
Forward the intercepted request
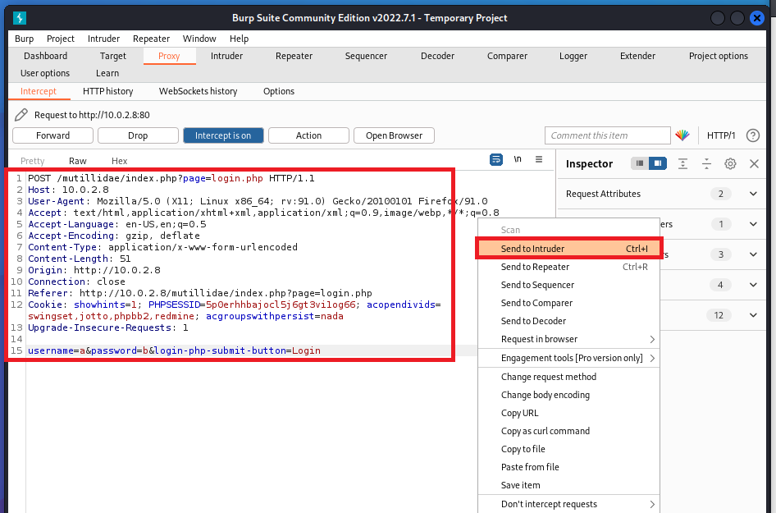tap(53, 135)
